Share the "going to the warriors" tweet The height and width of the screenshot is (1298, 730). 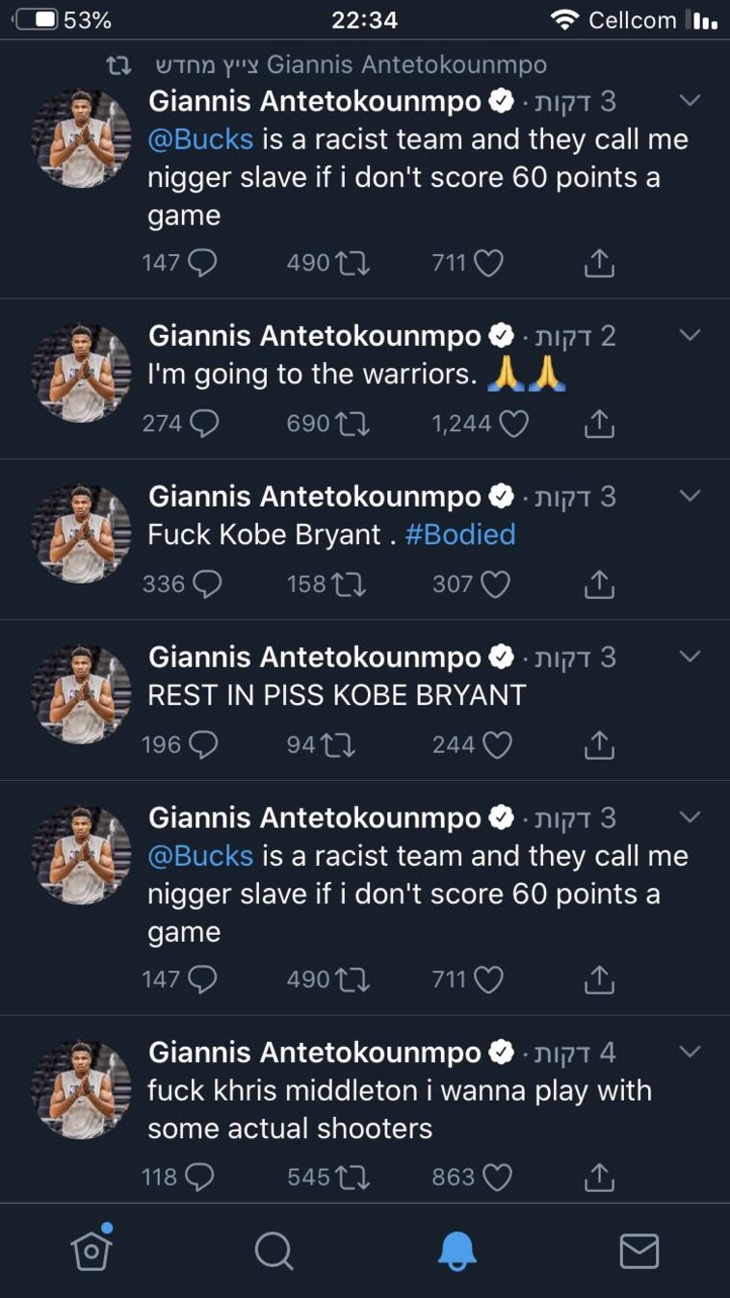click(599, 424)
